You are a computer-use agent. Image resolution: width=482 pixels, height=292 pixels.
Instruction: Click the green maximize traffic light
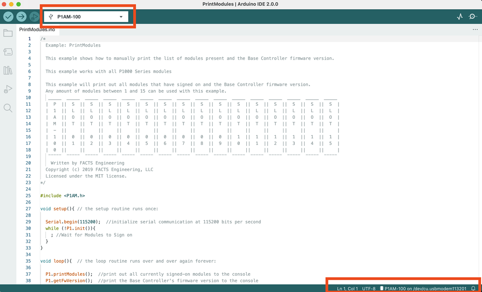[x=18, y=4]
